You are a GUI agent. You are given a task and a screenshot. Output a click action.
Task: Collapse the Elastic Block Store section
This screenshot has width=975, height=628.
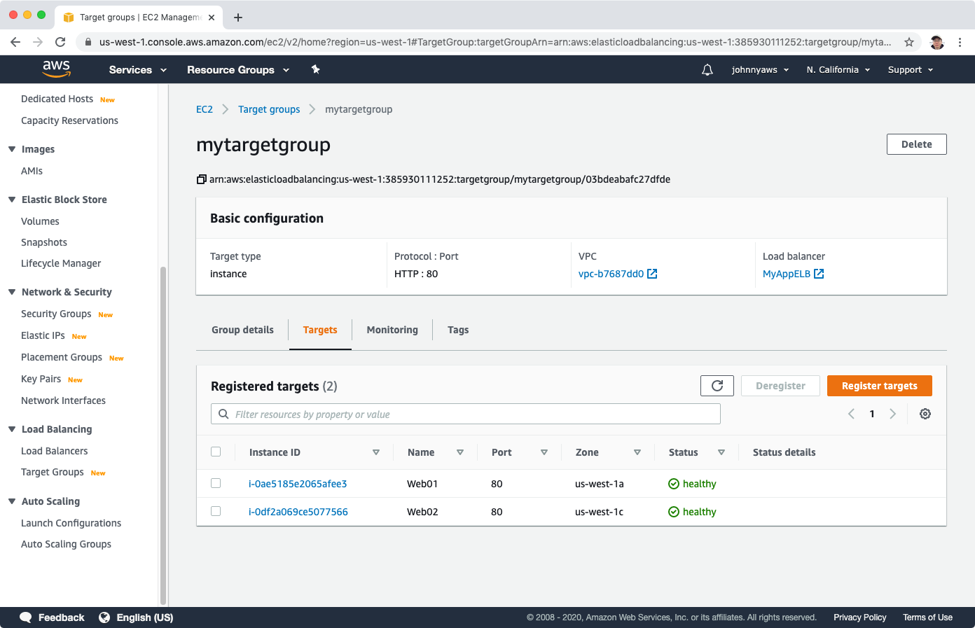12,200
